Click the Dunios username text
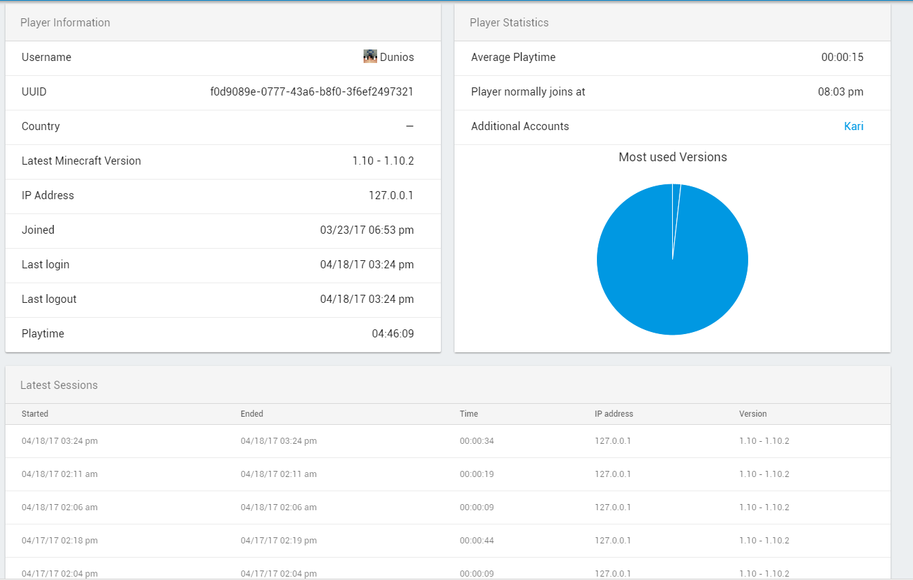913x580 pixels. pos(397,58)
